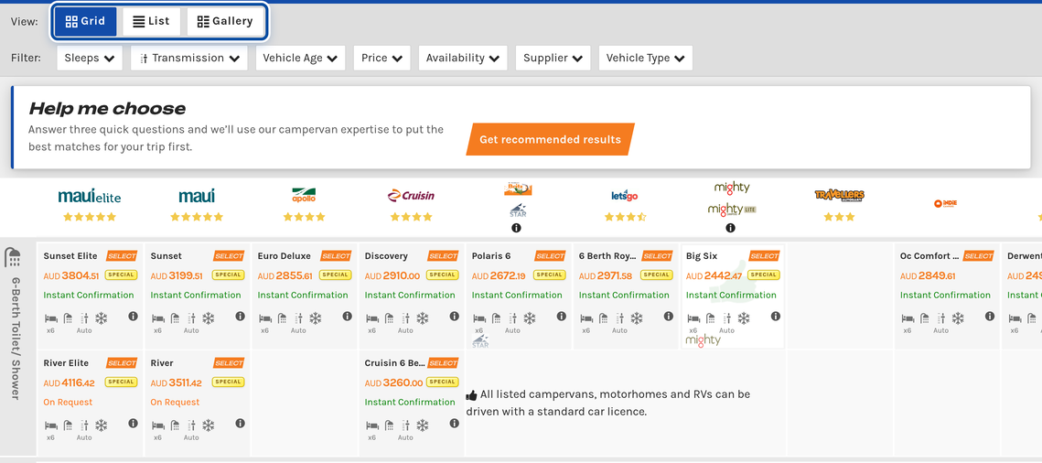
Task: Open Big Six vehicle listing
Action: 701,255
